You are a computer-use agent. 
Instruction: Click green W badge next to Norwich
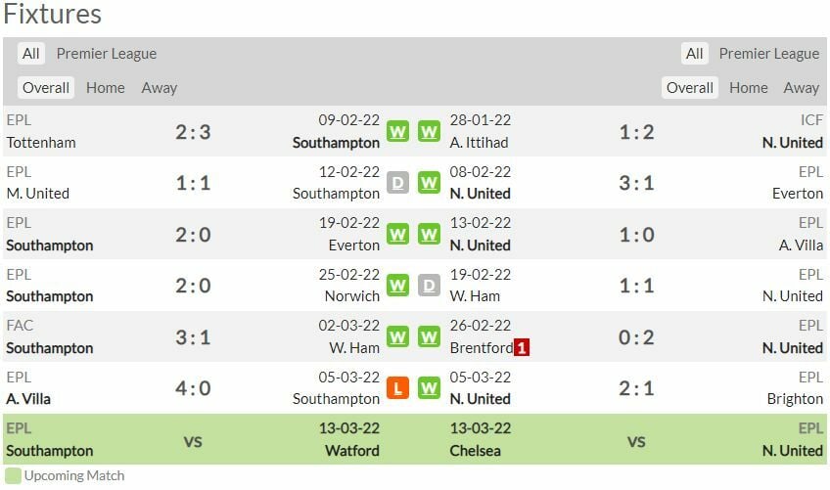tap(397, 286)
